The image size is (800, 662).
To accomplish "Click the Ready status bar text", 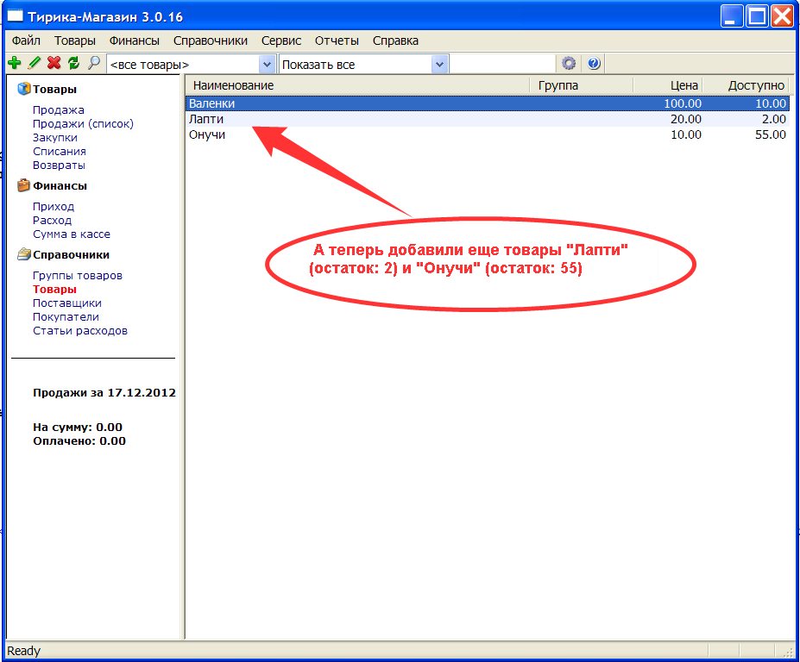I will tap(23, 651).
